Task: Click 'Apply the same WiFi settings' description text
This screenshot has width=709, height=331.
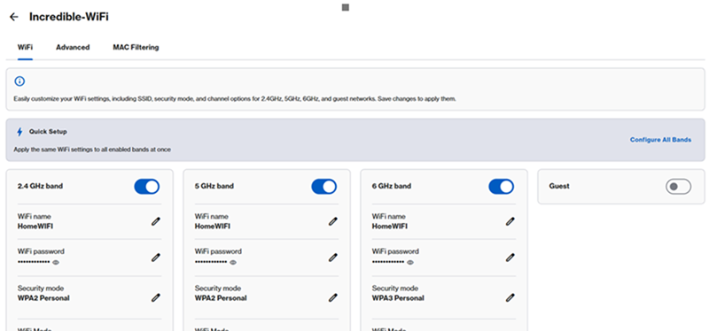Action: (x=92, y=150)
